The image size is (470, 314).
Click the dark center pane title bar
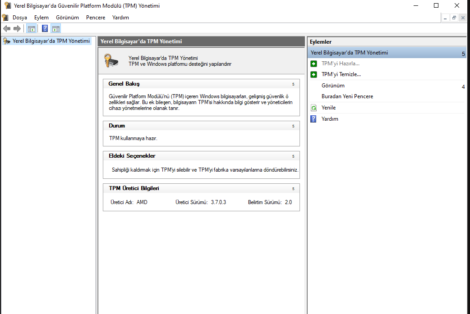(x=201, y=41)
